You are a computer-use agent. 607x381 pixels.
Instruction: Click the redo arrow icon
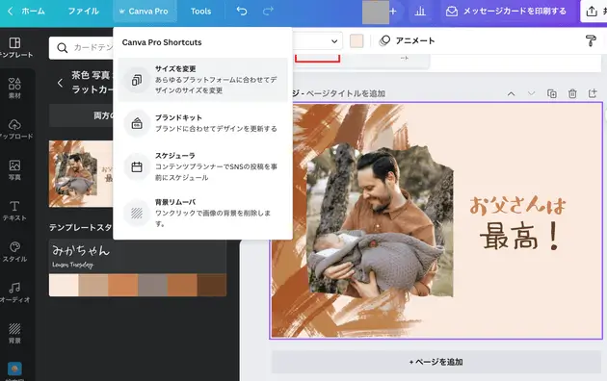[268, 12]
